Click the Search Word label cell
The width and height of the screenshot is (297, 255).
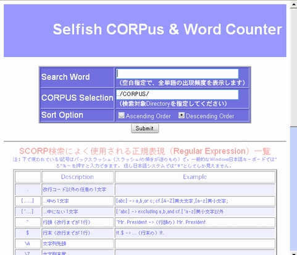77,77
